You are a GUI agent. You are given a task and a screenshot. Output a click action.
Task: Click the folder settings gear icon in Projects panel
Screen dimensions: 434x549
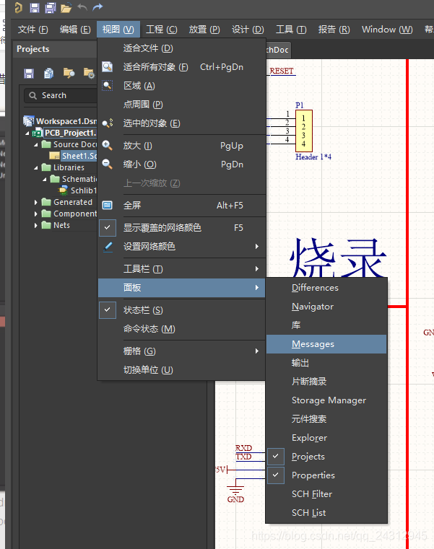point(89,73)
